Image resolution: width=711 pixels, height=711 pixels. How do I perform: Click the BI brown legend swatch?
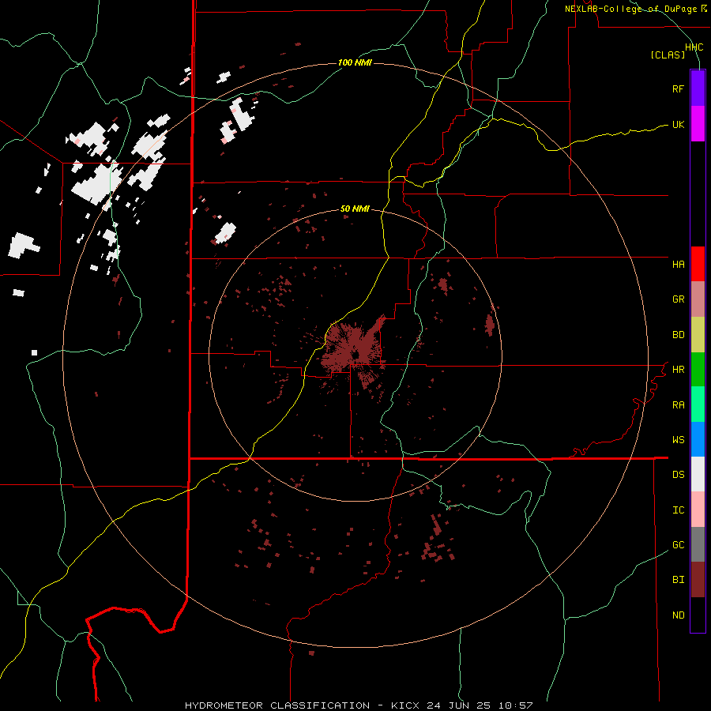click(698, 580)
